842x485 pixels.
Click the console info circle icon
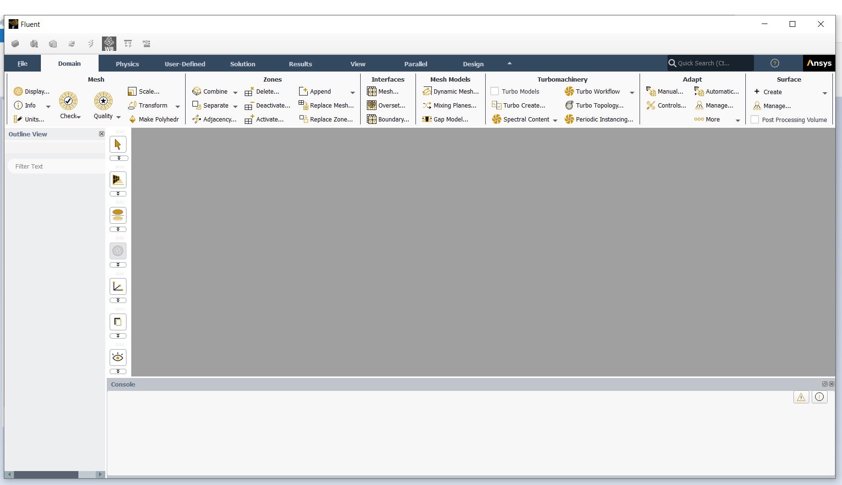[819, 397]
